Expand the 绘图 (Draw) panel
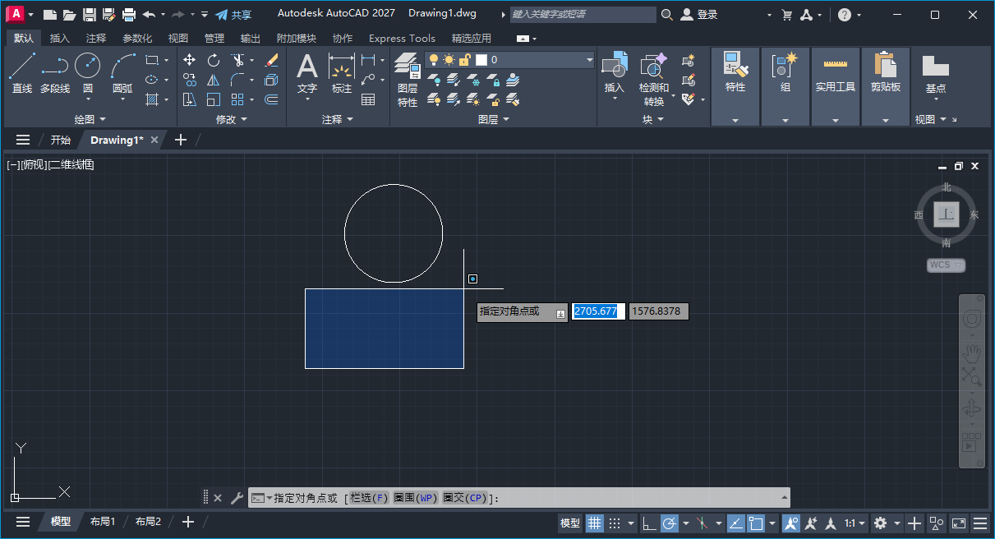 [x=90, y=119]
